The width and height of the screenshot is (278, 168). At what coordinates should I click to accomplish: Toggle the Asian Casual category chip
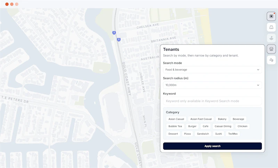(x=176, y=119)
